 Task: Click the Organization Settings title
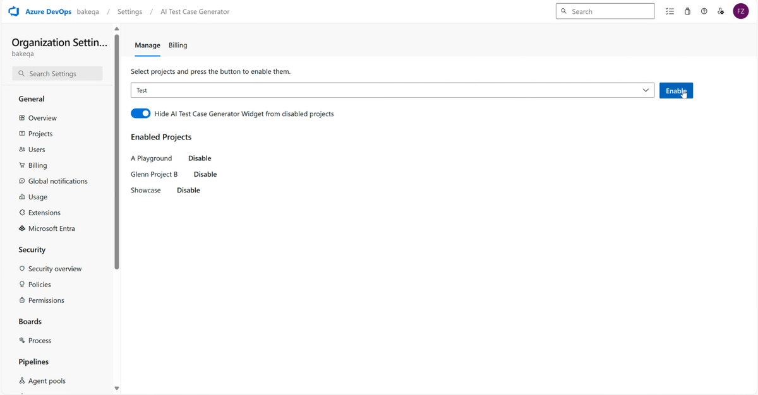click(x=59, y=42)
